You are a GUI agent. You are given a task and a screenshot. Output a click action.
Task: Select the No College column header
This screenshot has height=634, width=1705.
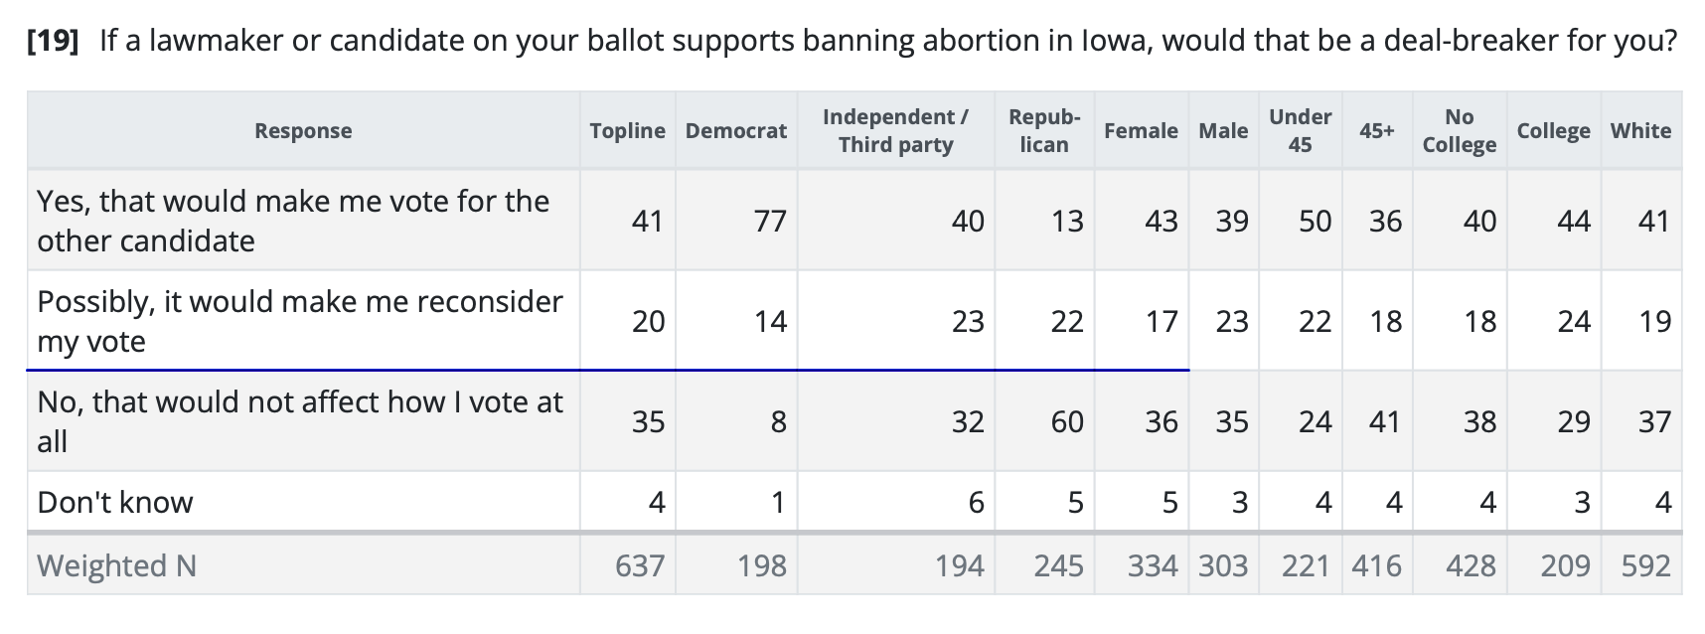(x=1459, y=131)
